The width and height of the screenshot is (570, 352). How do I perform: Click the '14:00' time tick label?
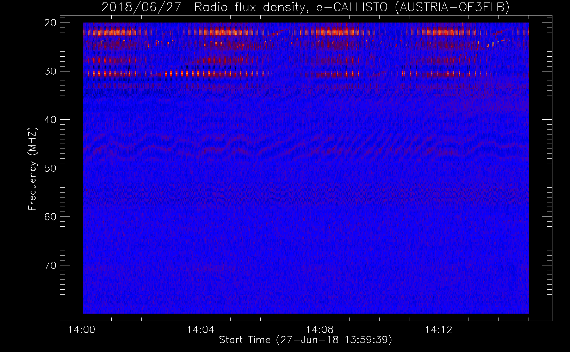pyautogui.click(x=82, y=330)
